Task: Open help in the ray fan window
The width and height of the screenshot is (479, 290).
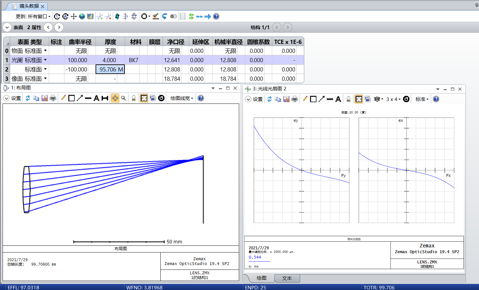Action: 436,99
